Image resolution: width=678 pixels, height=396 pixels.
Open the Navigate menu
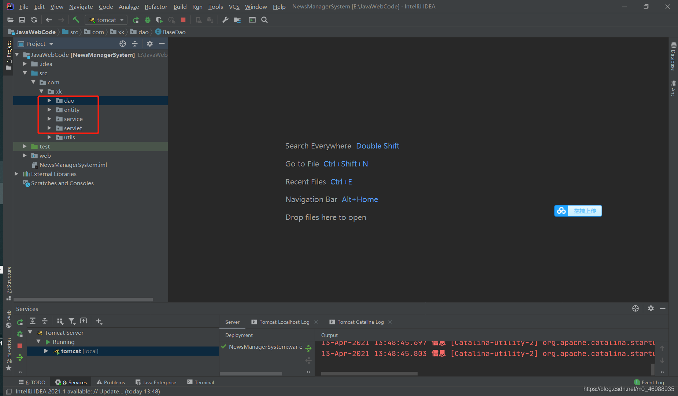pyautogui.click(x=81, y=7)
